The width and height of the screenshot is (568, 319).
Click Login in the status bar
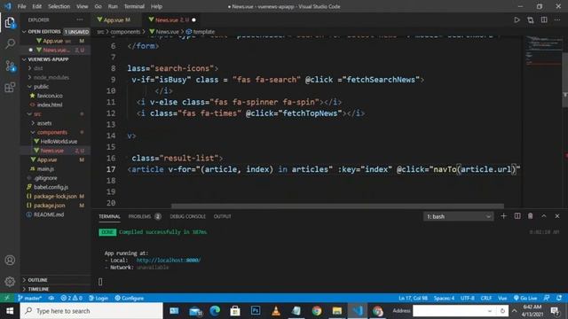point(99,298)
